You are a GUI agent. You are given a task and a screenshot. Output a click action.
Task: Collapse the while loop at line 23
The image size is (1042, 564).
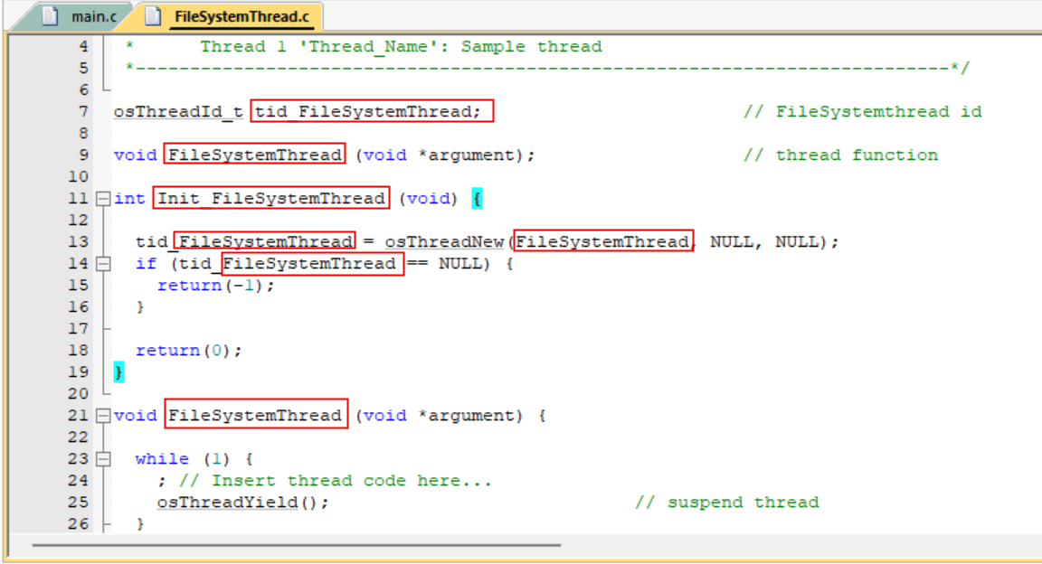tap(103, 459)
